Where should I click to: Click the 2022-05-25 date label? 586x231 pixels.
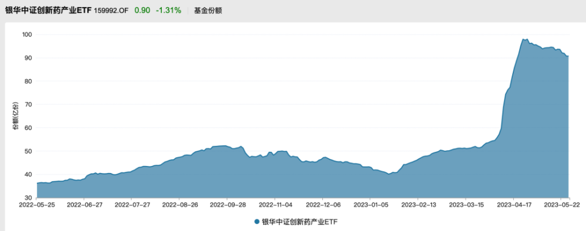coord(36,205)
